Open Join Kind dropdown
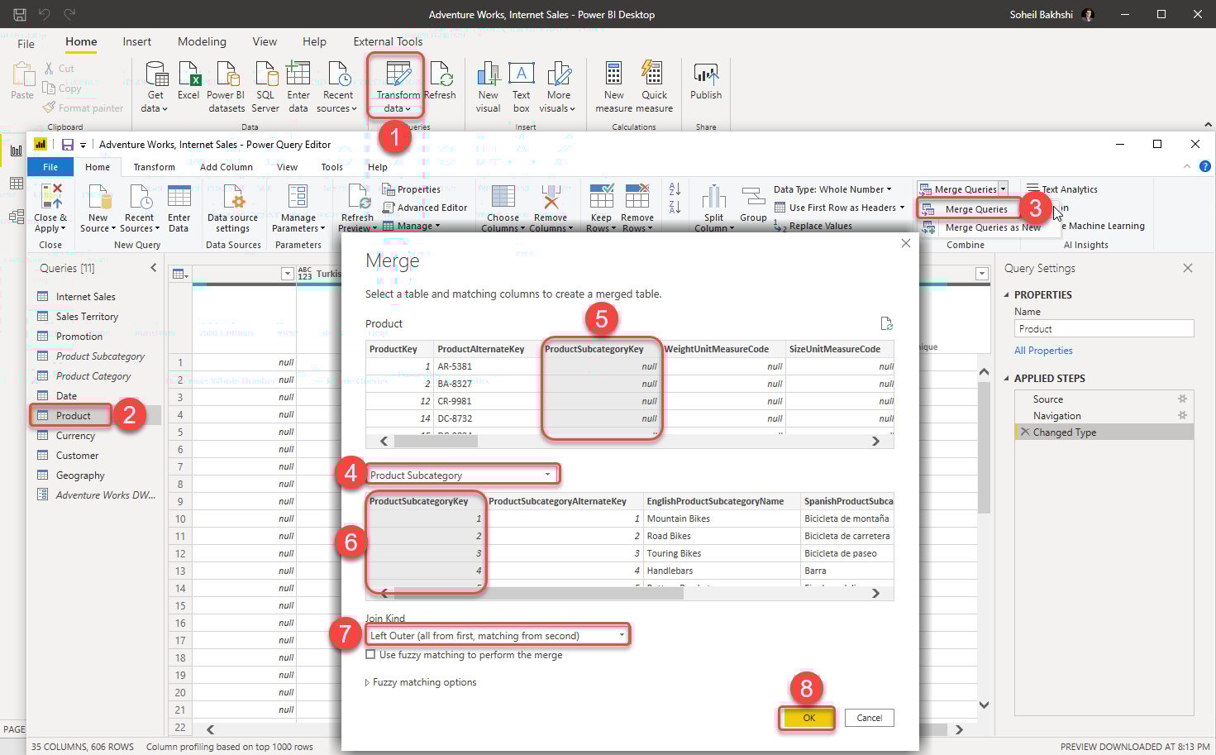 (497, 635)
